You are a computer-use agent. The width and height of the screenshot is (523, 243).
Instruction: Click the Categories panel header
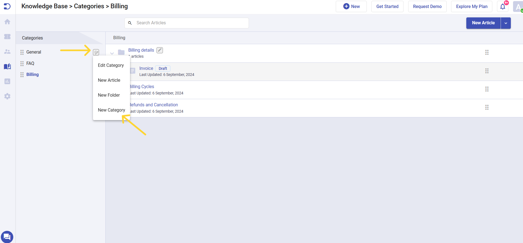tap(32, 38)
